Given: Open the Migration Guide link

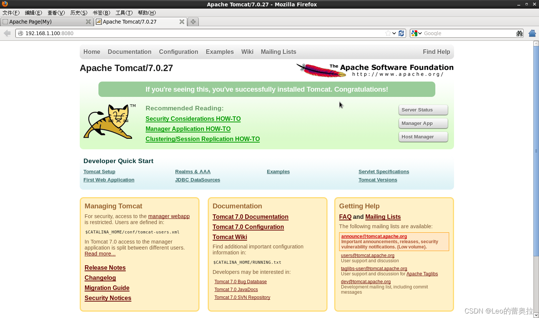Looking at the screenshot, I should [x=107, y=288].
